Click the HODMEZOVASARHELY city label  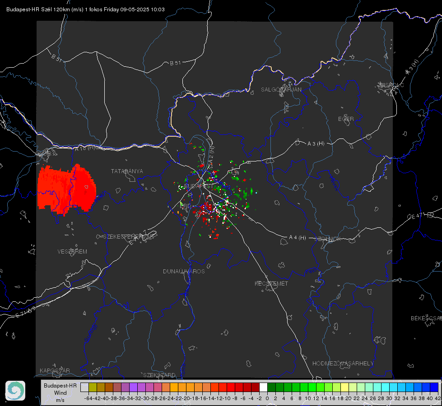click(x=343, y=364)
